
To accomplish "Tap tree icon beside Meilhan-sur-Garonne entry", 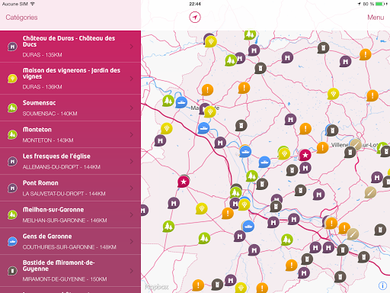I will (x=12, y=214).
